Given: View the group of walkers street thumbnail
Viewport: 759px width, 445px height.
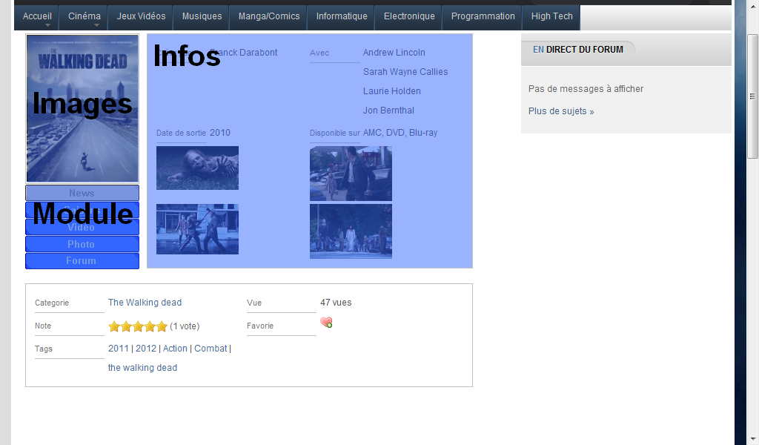Looking at the screenshot, I should tap(351, 231).
